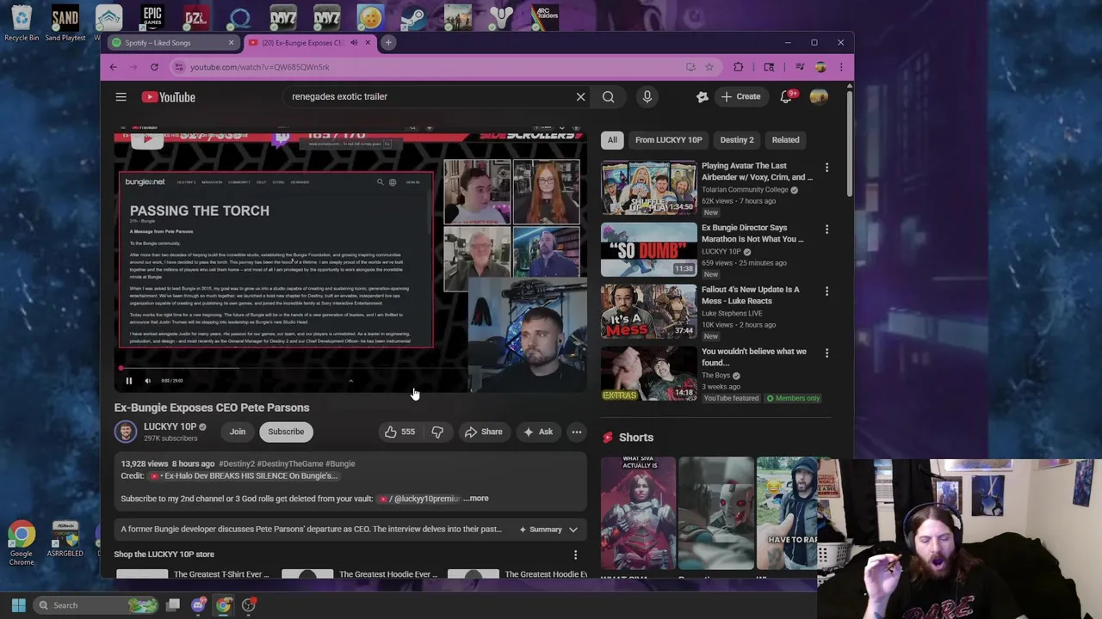The width and height of the screenshot is (1102, 619).
Task: Open Task View on the taskbar
Action: 173,605
